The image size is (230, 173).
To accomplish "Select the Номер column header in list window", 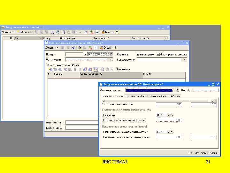I will point(51,38).
